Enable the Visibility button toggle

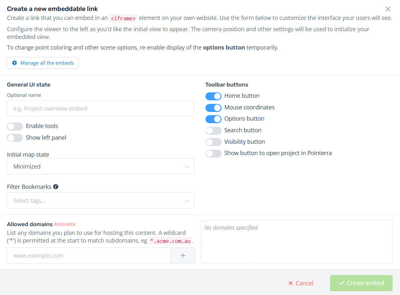click(214, 142)
